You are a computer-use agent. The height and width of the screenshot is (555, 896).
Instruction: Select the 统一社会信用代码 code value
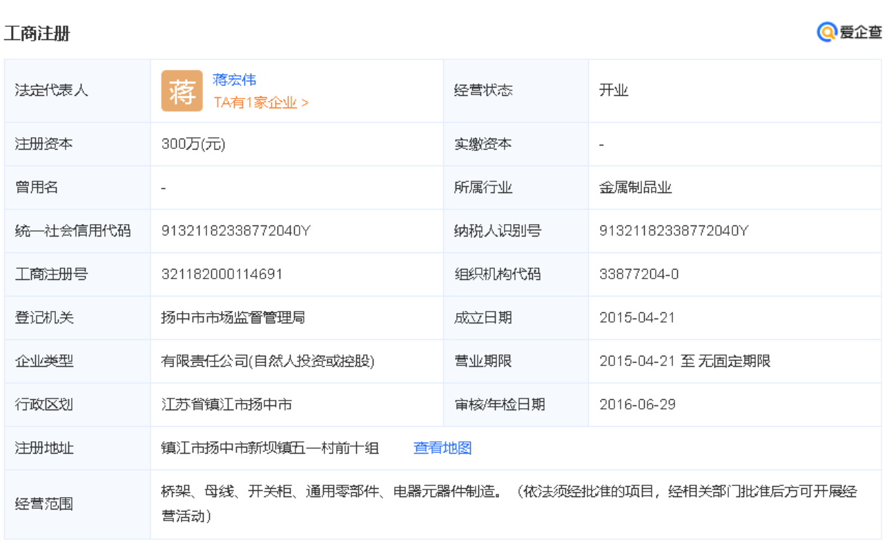pyautogui.click(x=235, y=231)
